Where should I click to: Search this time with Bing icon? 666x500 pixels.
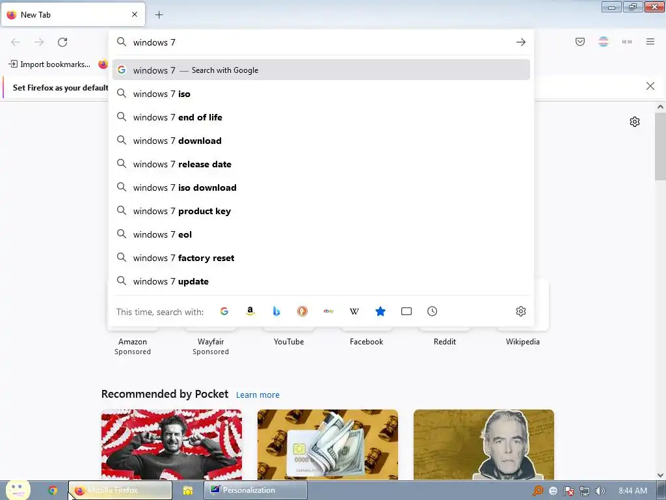tap(276, 311)
